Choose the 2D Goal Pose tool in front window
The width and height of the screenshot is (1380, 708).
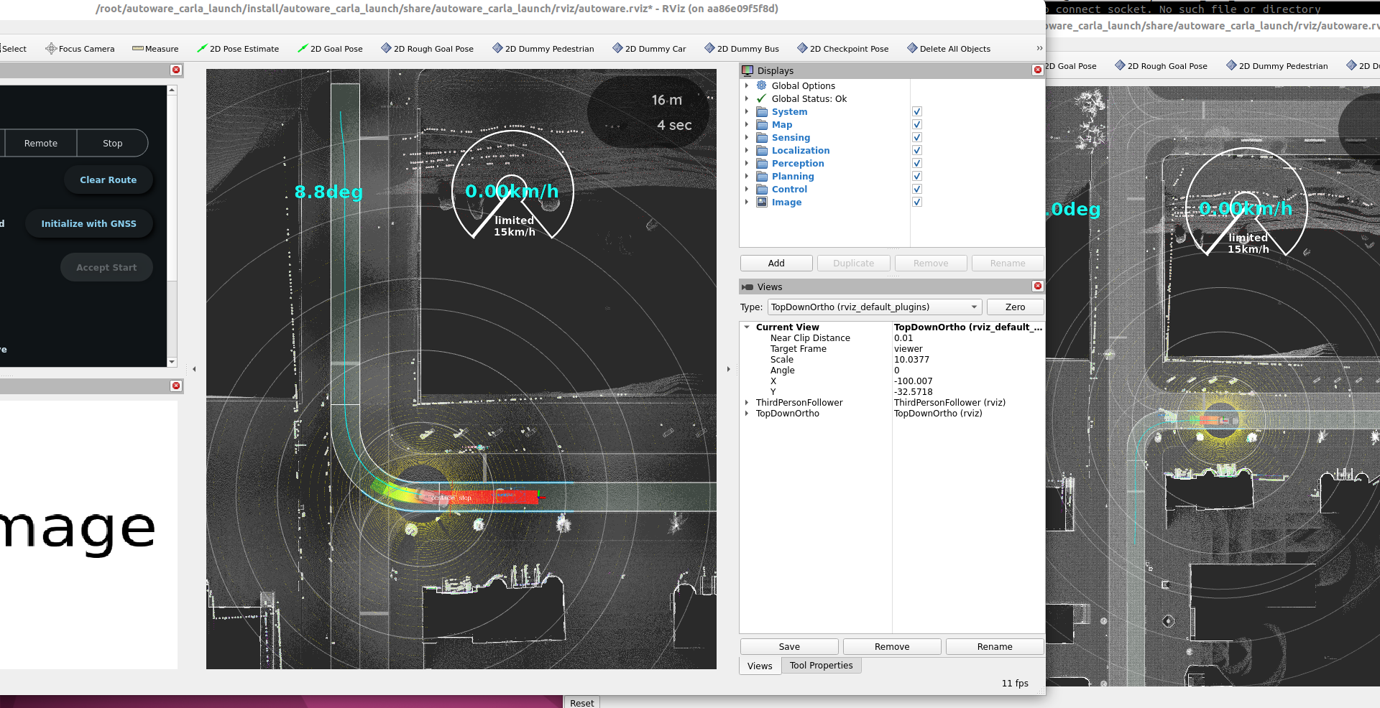click(x=330, y=49)
